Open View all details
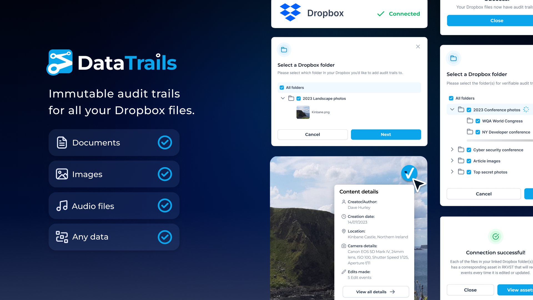 click(x=376, y=292)
